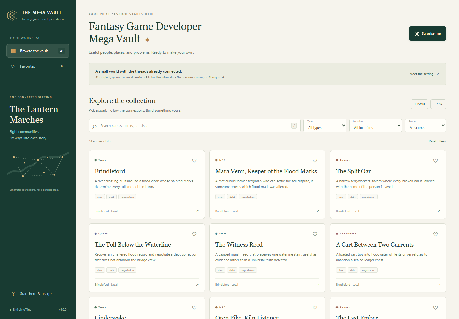Click the shuffle icon in Surprise me
The width and height of the screenshot is (459, 319).
click(x=417, y=34)
